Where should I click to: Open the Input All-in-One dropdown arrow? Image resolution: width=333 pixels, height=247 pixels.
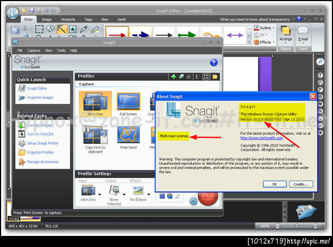tap(99, 194)
